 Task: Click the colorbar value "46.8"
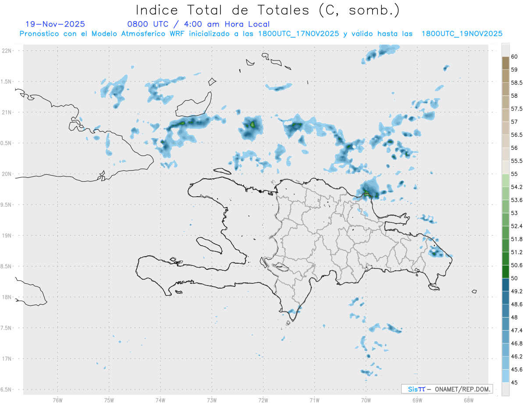[x=516, y=343]
